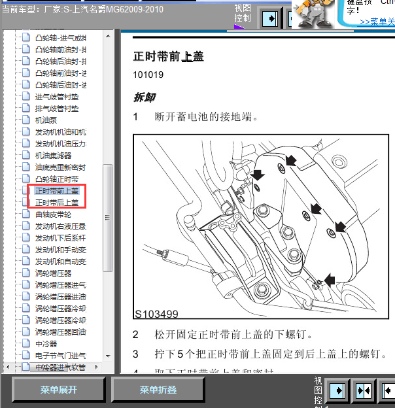Select 涡轮增压器 tree entry
395x408 pixels.
54,273
